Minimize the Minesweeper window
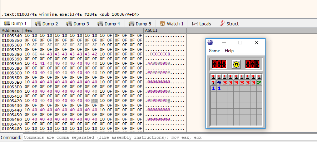Screen dimensions: 317x142 pos(224,43)
